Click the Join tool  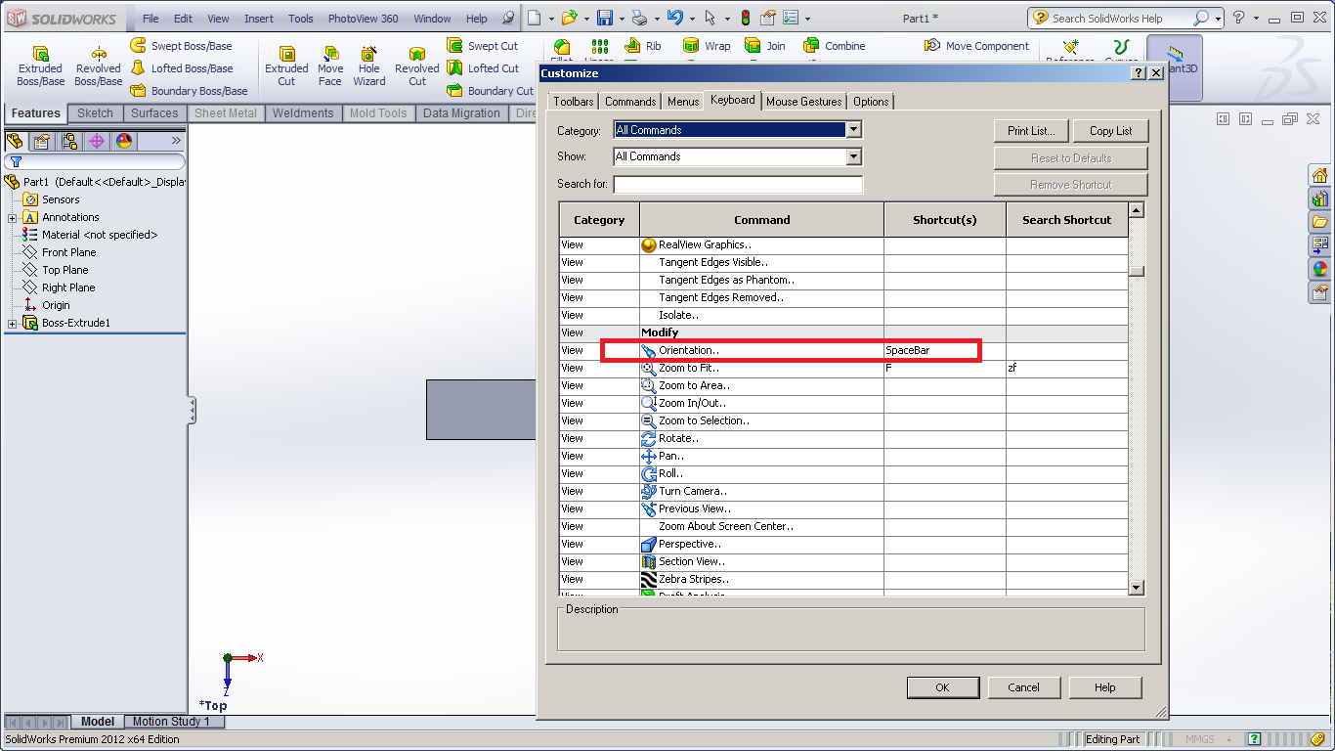tap(765, 46)
